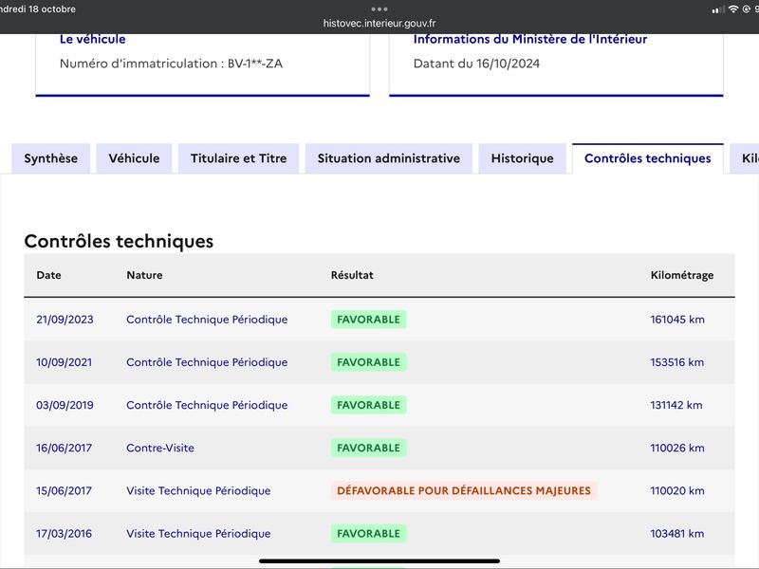Click the Numéro d'immatriculation BV-1**-ZA text
Screen dimensions: 759x569
pos(171,64)
